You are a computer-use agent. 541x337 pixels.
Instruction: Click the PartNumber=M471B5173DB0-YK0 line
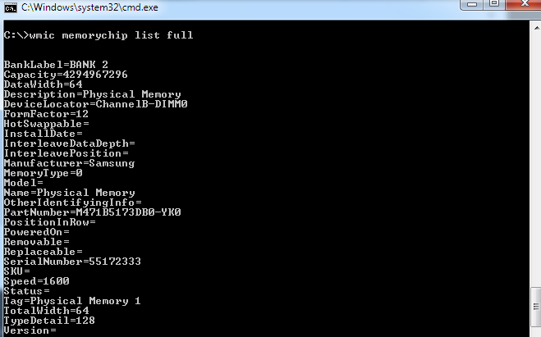(x=92, y=212)
